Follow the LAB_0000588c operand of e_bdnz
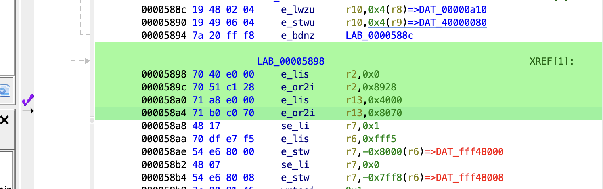Screen dimensions: 603x189 pos(379,36)
